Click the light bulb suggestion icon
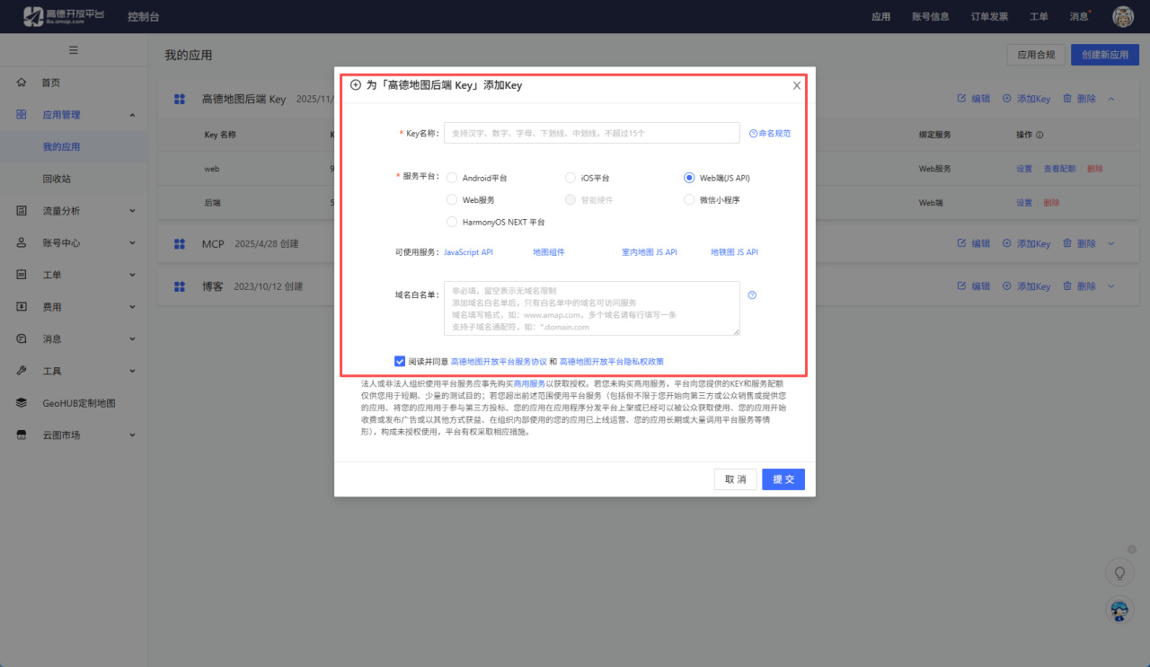This screenshot has width=1150, height=667. click(x=1119, y=572)
